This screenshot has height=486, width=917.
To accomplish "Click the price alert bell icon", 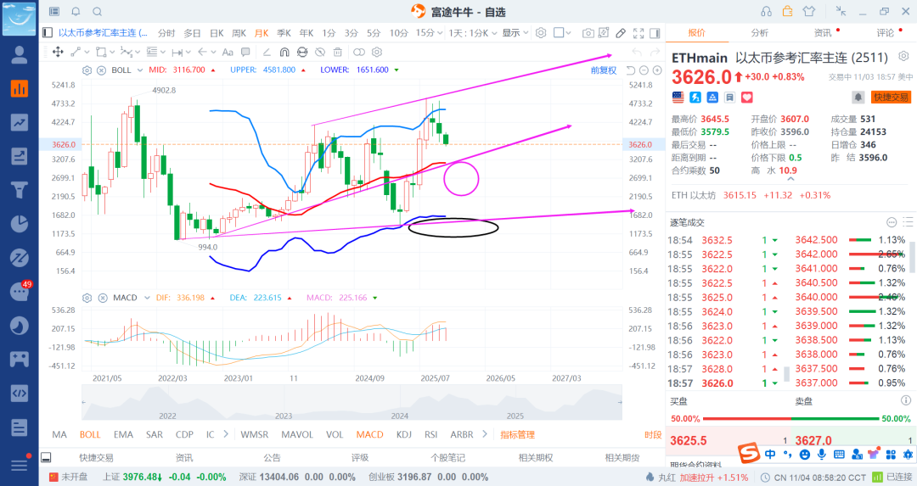I will 858,98.
